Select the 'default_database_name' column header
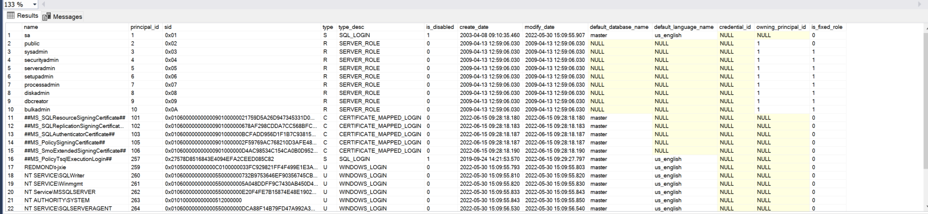 [x=620, y=27]
